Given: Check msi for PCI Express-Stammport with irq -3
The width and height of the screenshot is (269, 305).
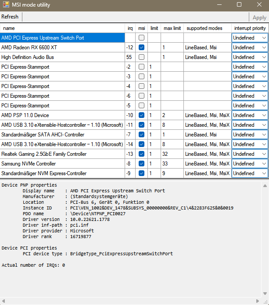Looking at the screenshot, I should coord(142,77).
